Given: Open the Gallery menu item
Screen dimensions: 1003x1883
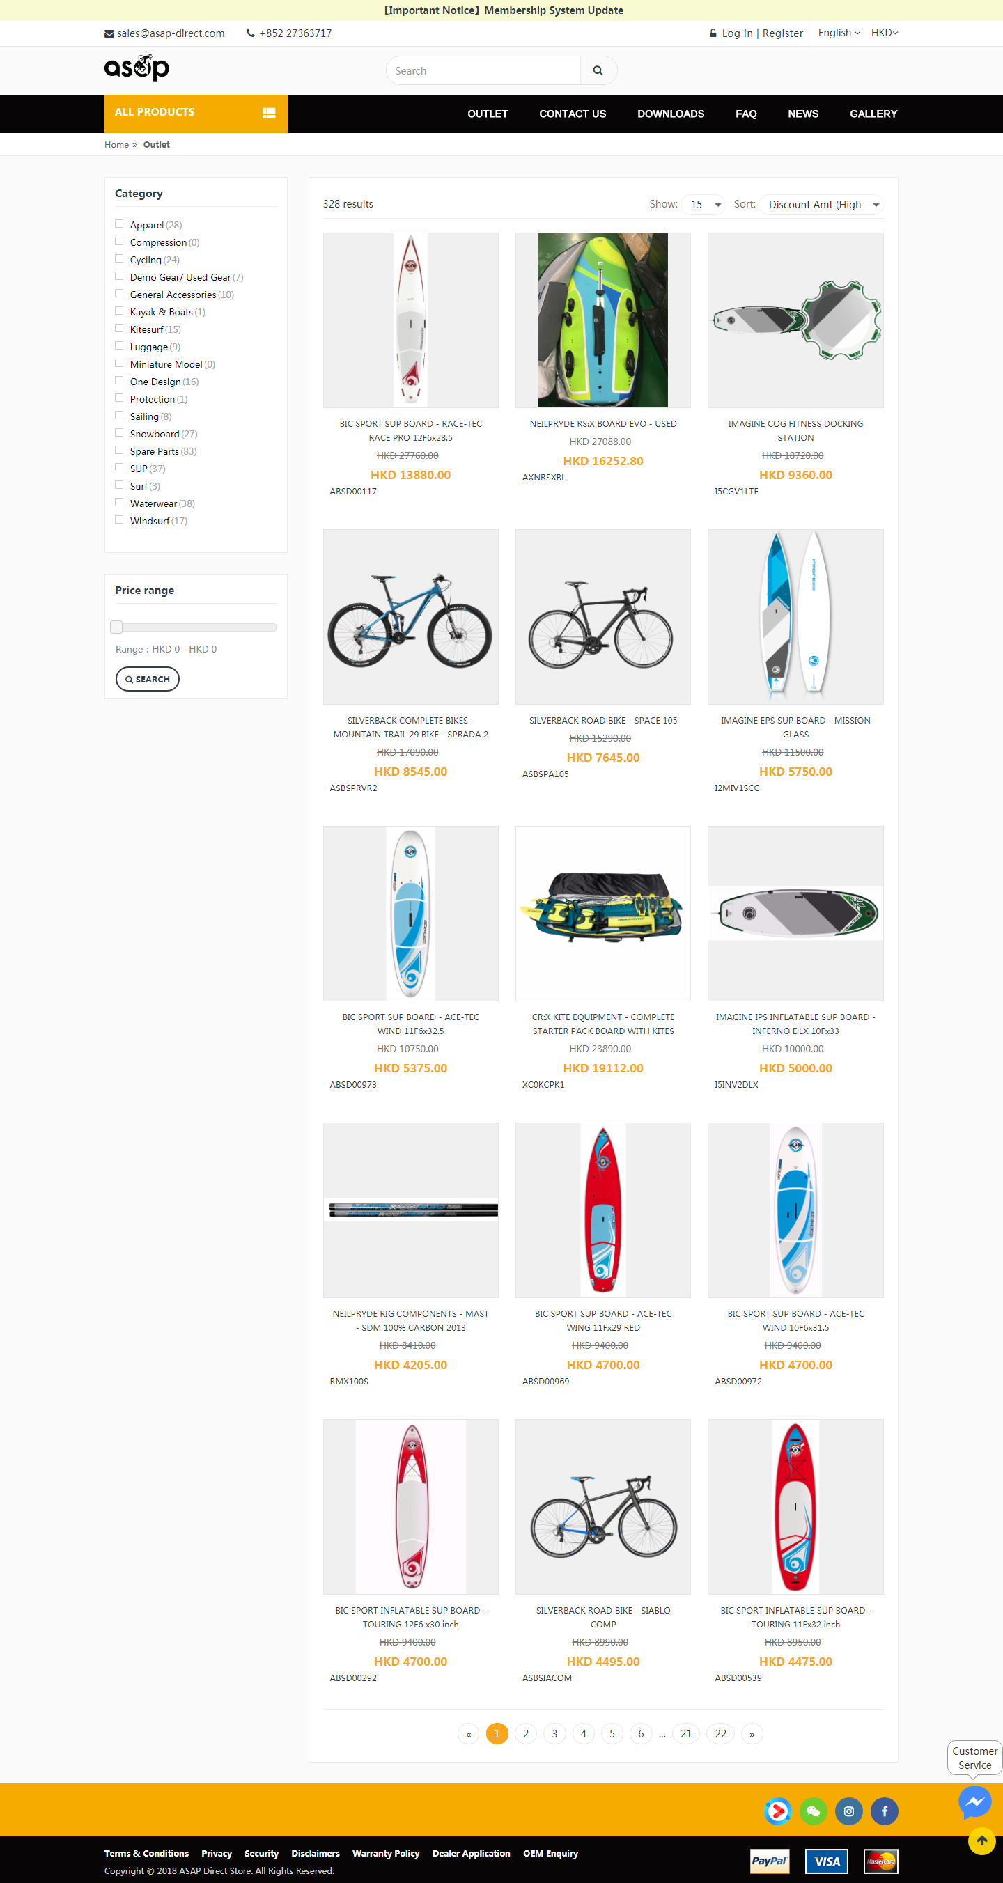Looking at the screenshot, I should tap(873, 114).
